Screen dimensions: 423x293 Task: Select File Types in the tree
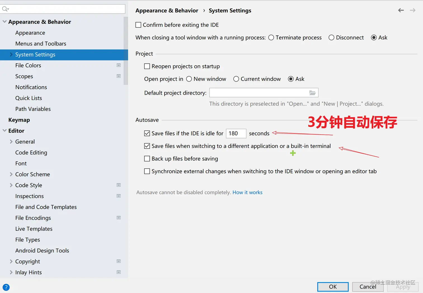coord(28,239)
